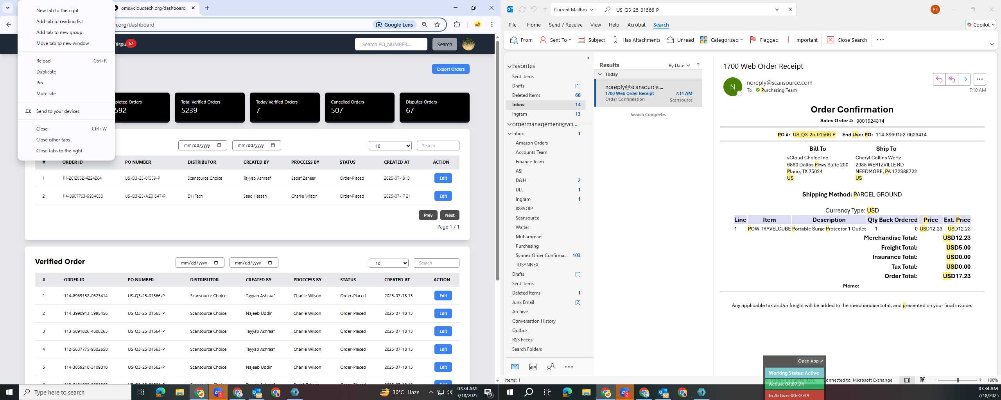Viewport: 1001px width, 400px height.
Task: Click Reply All arrow in email
Action: [952, 79]
